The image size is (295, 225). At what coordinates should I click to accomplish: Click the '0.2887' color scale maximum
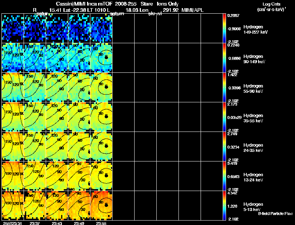tap(233, 16)
